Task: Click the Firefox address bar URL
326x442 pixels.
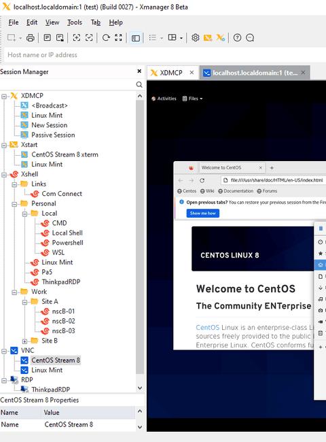Action: tap(276, 180)
